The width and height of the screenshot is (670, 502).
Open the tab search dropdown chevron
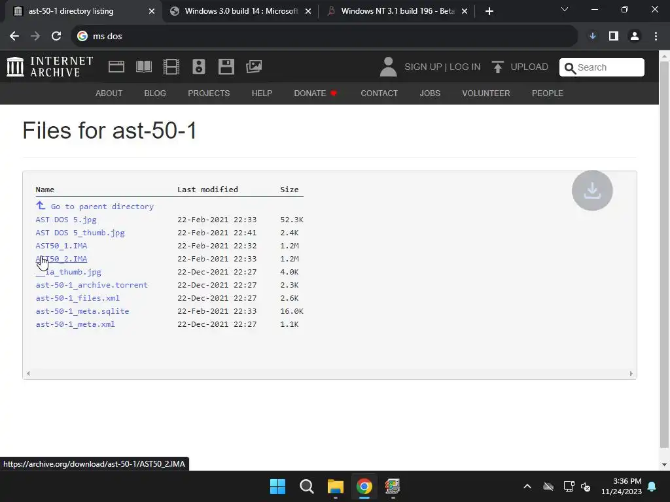(565, 9)
